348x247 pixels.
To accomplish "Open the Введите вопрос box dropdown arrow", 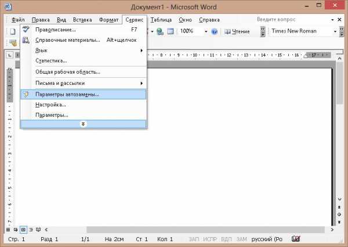I will coord(332,20).
